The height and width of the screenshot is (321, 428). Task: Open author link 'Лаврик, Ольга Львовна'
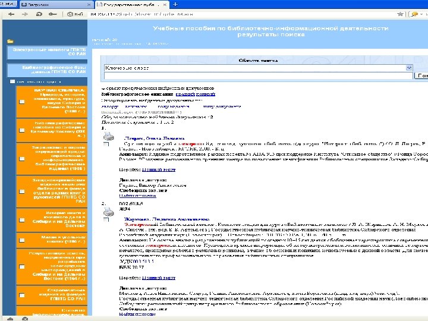point(154,139)
